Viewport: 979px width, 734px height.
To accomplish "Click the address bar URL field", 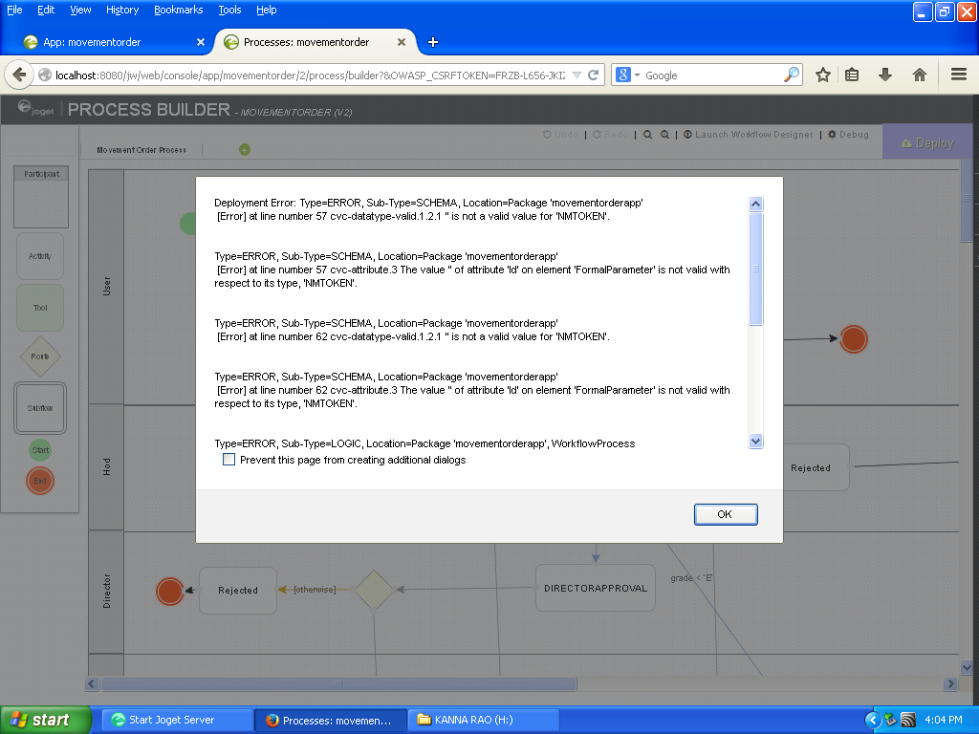I will [x=310, y=75].
